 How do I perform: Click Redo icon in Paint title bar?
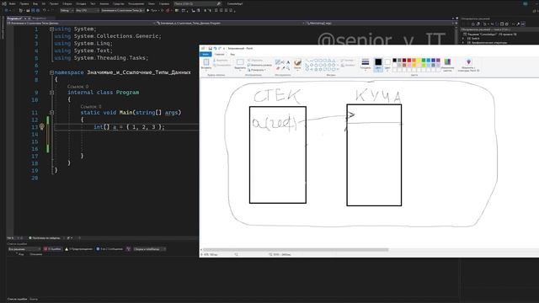point(219,49)
